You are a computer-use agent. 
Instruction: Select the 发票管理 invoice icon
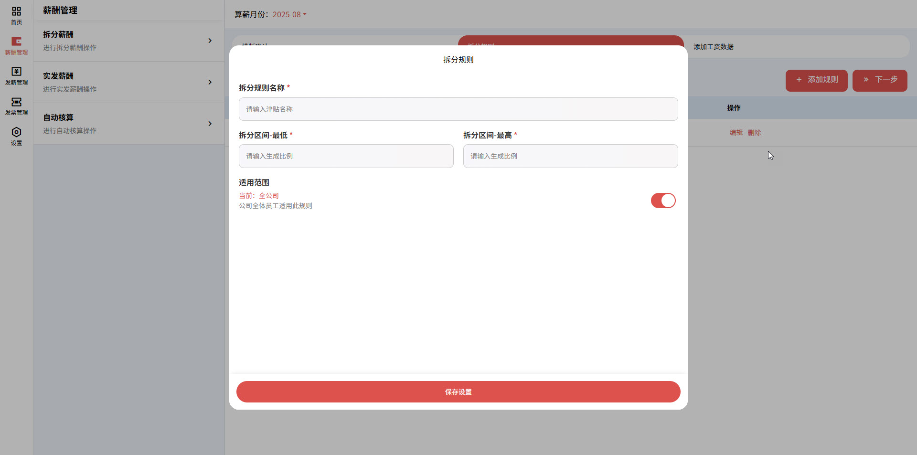[x=16, y=106]
